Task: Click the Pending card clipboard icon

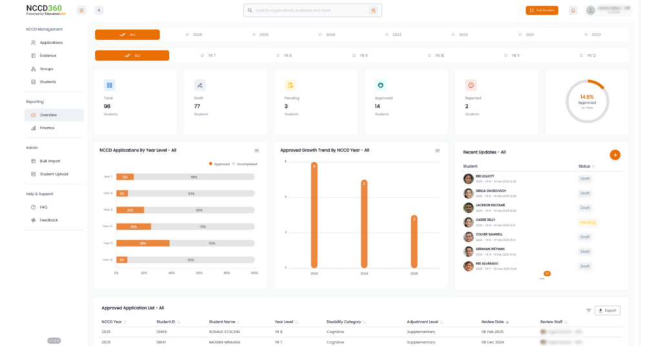Action: [290, 85]
